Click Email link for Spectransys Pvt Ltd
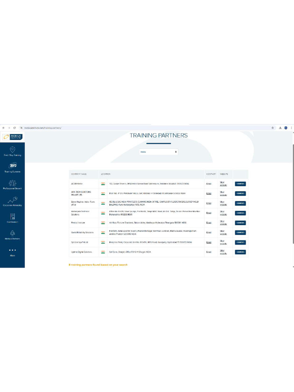Image resolution: width=294 pixels, height=392 pixels. (x=209, y=242)
